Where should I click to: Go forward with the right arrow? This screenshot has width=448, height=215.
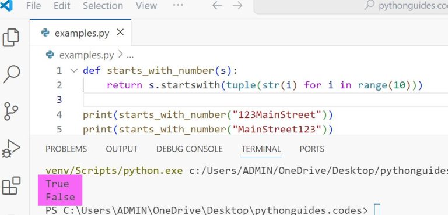point(237,5)
